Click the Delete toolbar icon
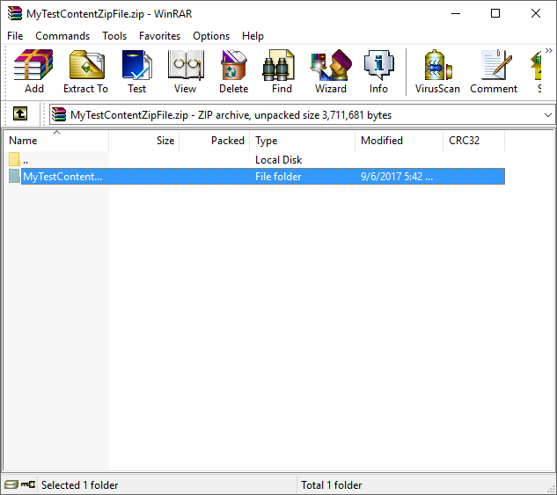 [x=233, y=64]
